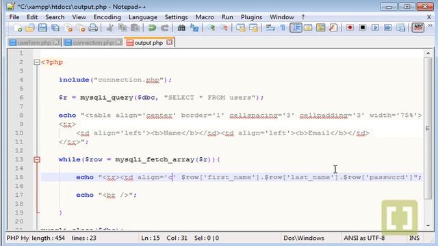Click the Copy toolbar icon
438x246 pixels.
click(x=123, y=27)
